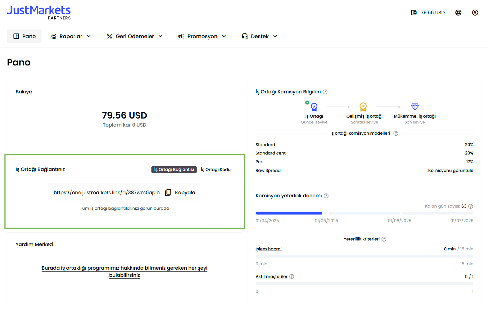
Task: Click help icon next to komisyon modelleri
Action: click(396, 133)
